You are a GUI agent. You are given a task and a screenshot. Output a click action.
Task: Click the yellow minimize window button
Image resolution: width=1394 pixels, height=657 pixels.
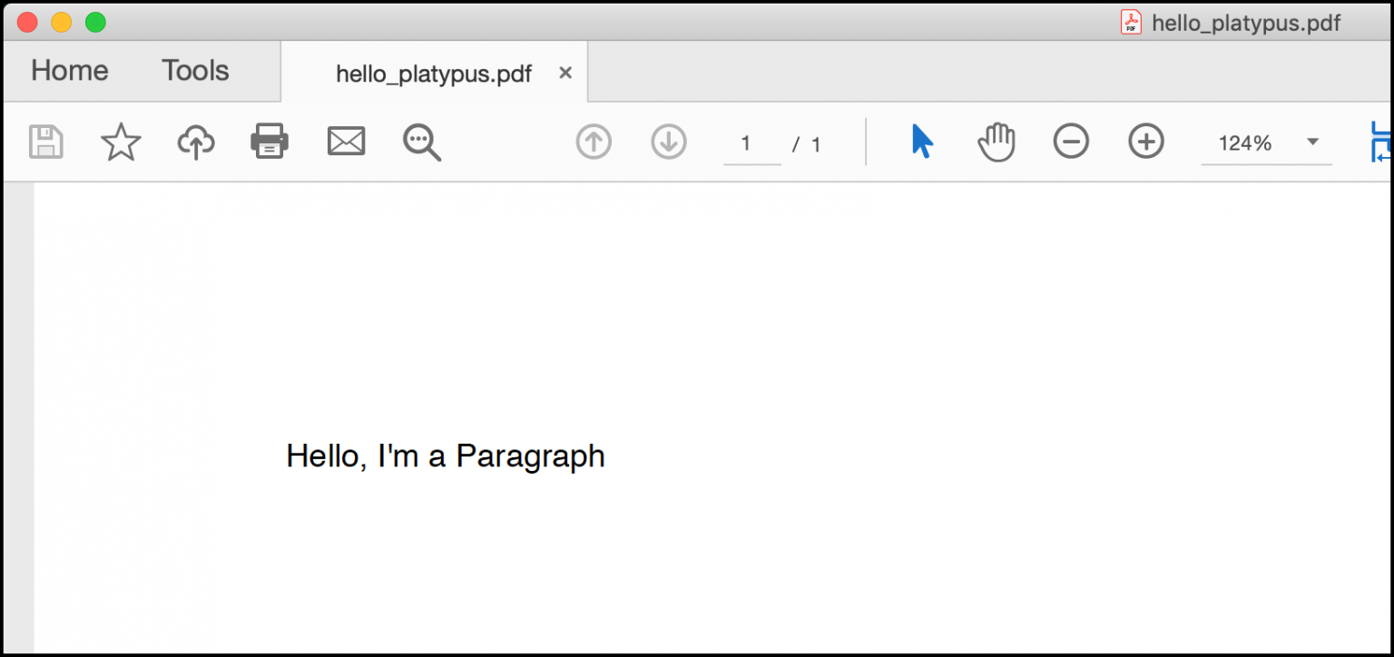click(x=61, y=23)
